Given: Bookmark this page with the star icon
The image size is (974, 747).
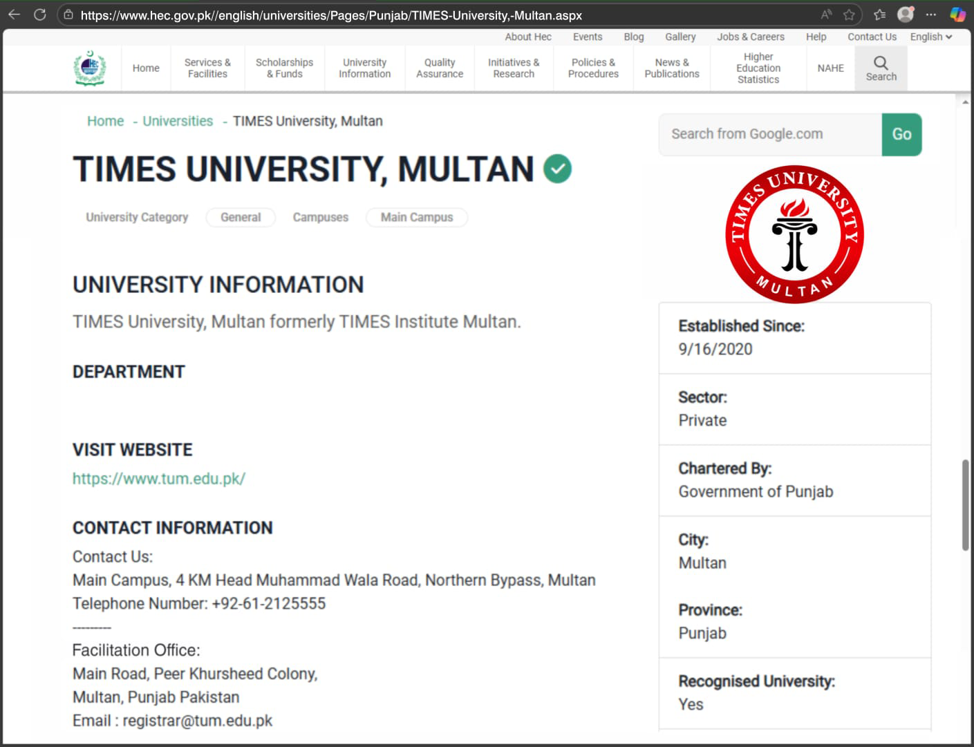Looking at the screenshot, I should [x=850, y=15].
